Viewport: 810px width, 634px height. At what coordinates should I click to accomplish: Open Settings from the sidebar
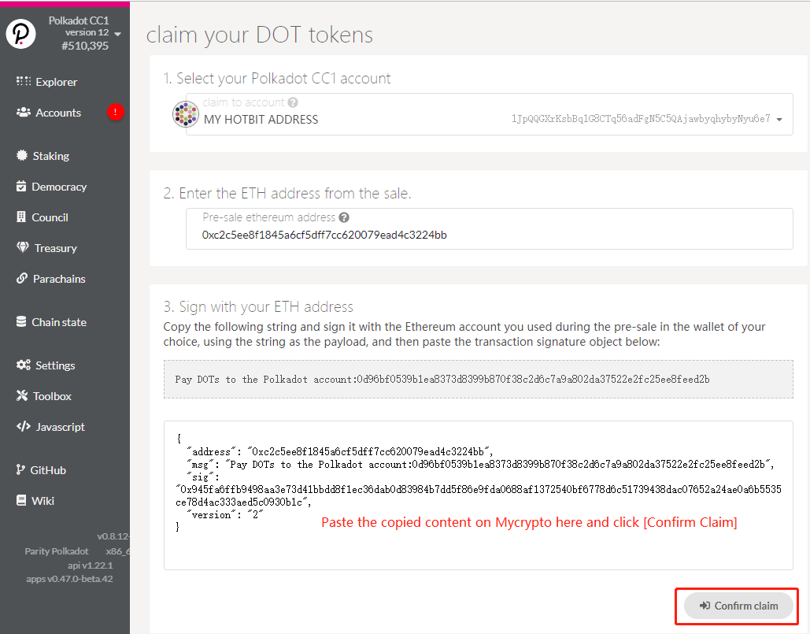pos(55,365)
